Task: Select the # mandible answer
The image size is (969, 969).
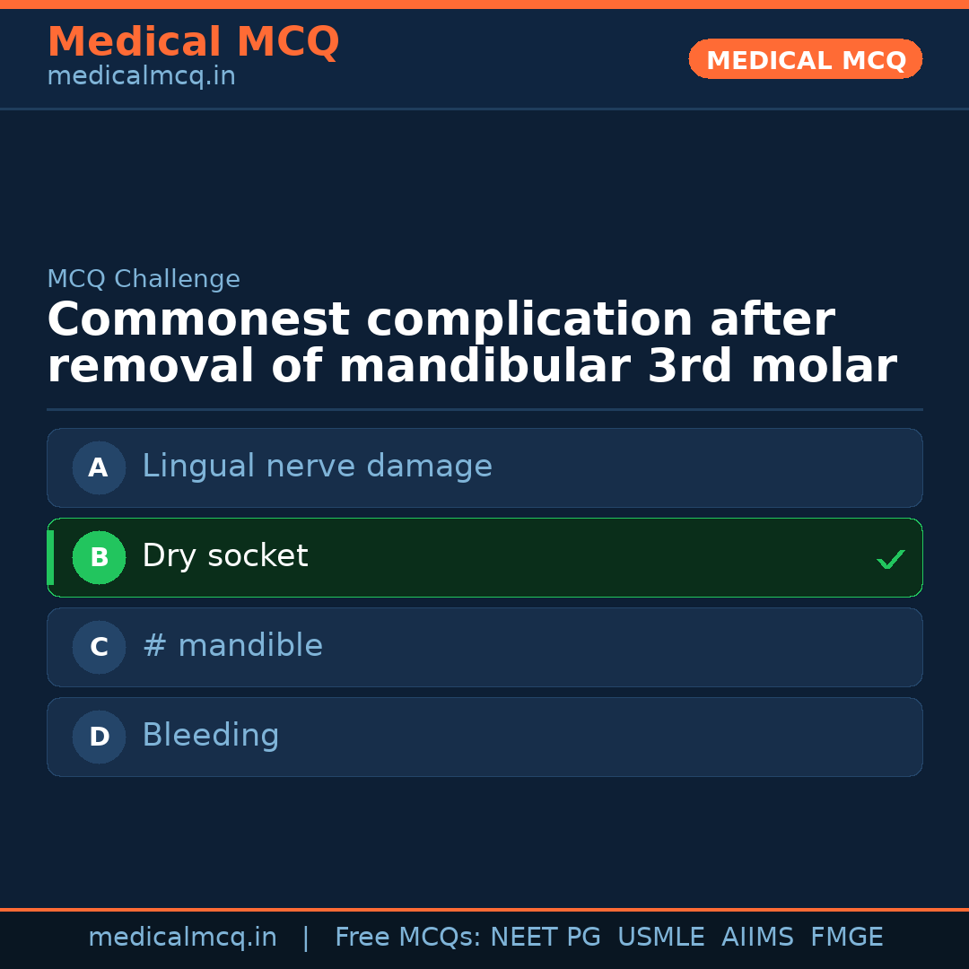Action: coord(232,646)
